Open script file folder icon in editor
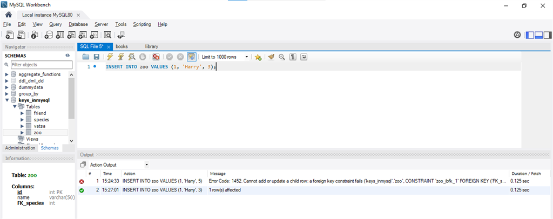 coord(86,57)
